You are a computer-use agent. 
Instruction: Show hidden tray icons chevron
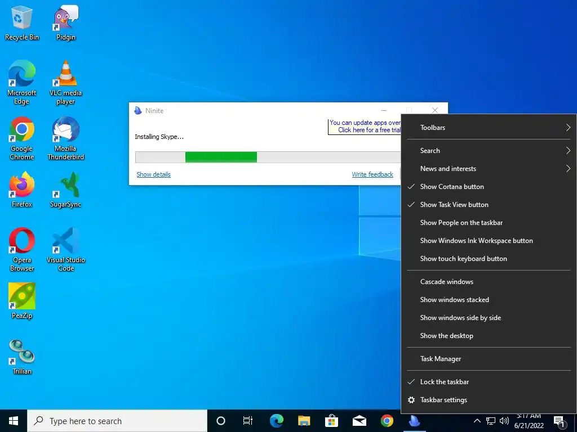(x=477, y=421)
